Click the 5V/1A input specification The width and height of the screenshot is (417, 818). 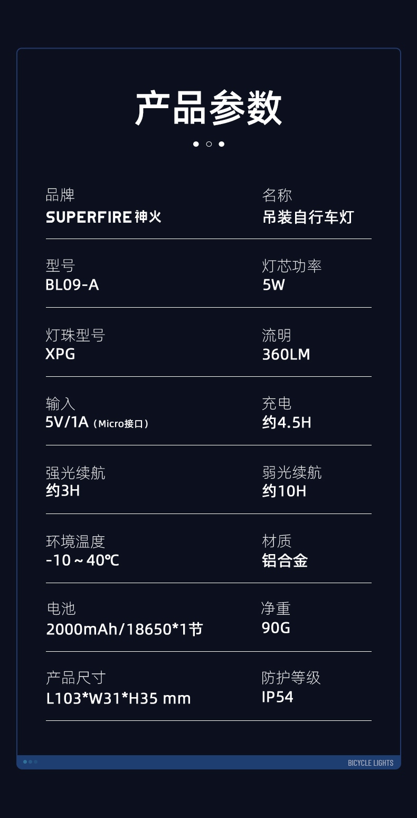[67, 422]
